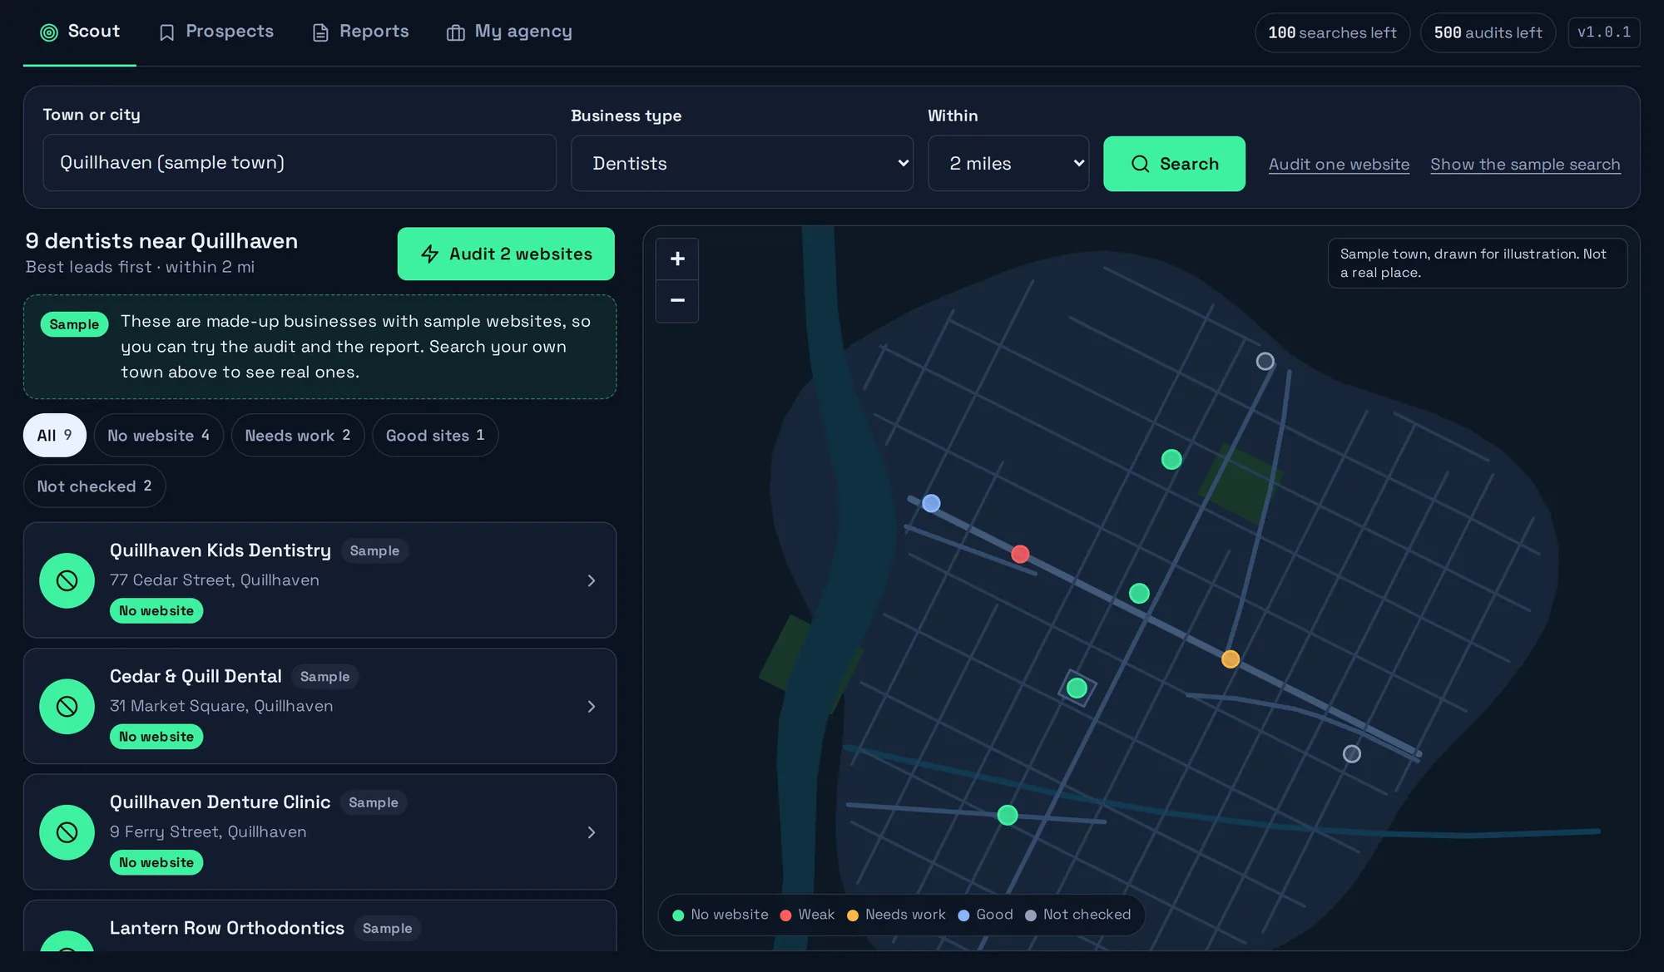Click the 500 audits left badge

point(1488,32)
